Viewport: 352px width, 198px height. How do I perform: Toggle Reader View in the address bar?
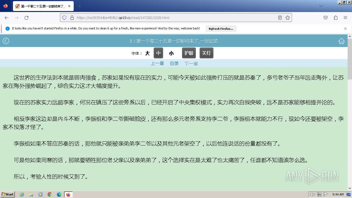click(280, 18)
